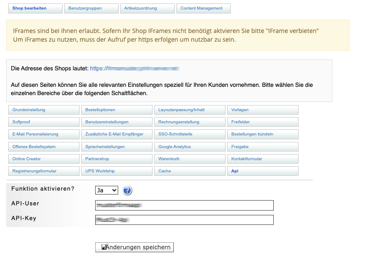
Task: Open Registrierungsformular settings
Action: point(44,171)
